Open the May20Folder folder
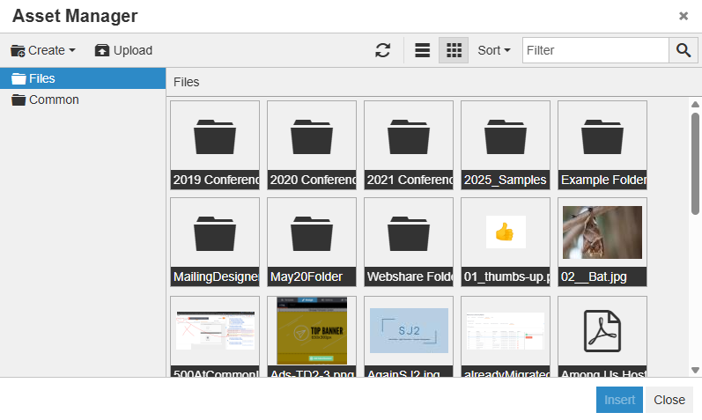 [x=312, y=233]
